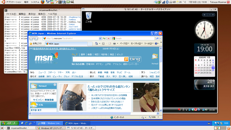Click the IE Back arrow button

coord(31,38)
